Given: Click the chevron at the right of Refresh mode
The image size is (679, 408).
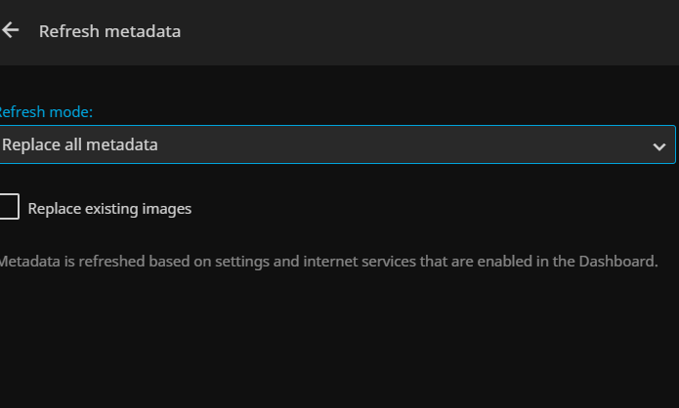Looking at the screenshot, I should [658, 146].
